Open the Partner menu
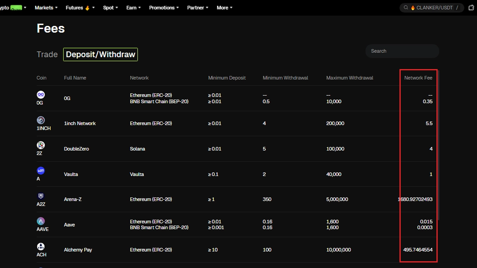Screen dimensions: 477x268 198,8
